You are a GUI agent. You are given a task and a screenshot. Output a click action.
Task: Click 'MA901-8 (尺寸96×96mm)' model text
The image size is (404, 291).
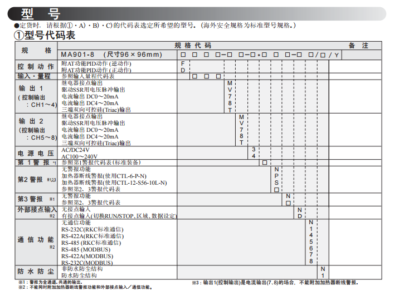point(111,55)
